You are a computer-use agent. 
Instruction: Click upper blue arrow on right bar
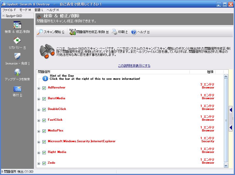tap(231, 110)
